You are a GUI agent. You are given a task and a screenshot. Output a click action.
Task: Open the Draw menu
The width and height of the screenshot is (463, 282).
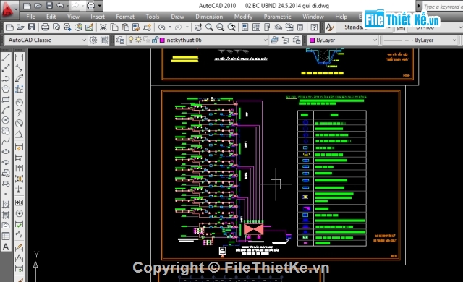pos(177,17)
